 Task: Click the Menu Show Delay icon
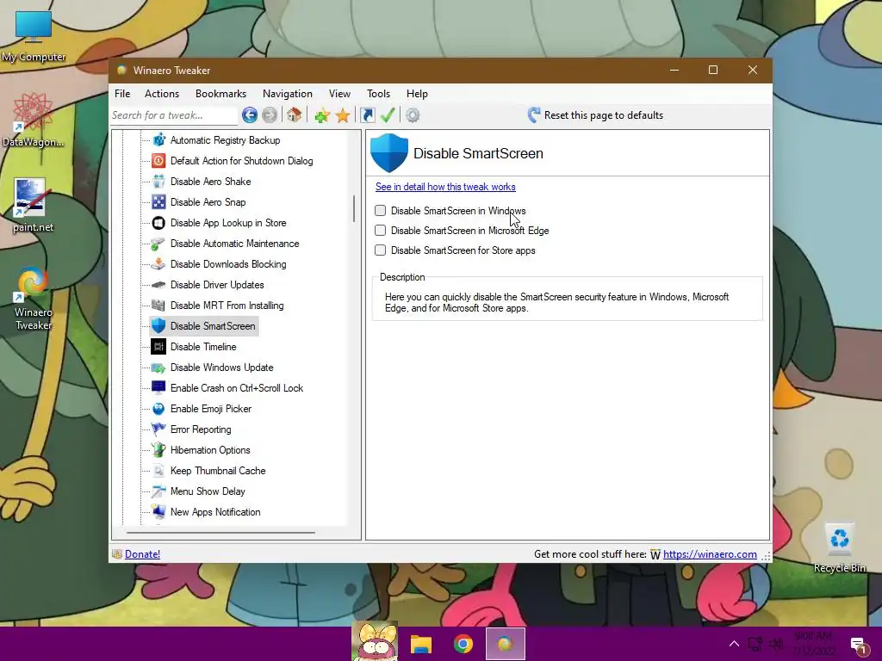tap(158, 491)
